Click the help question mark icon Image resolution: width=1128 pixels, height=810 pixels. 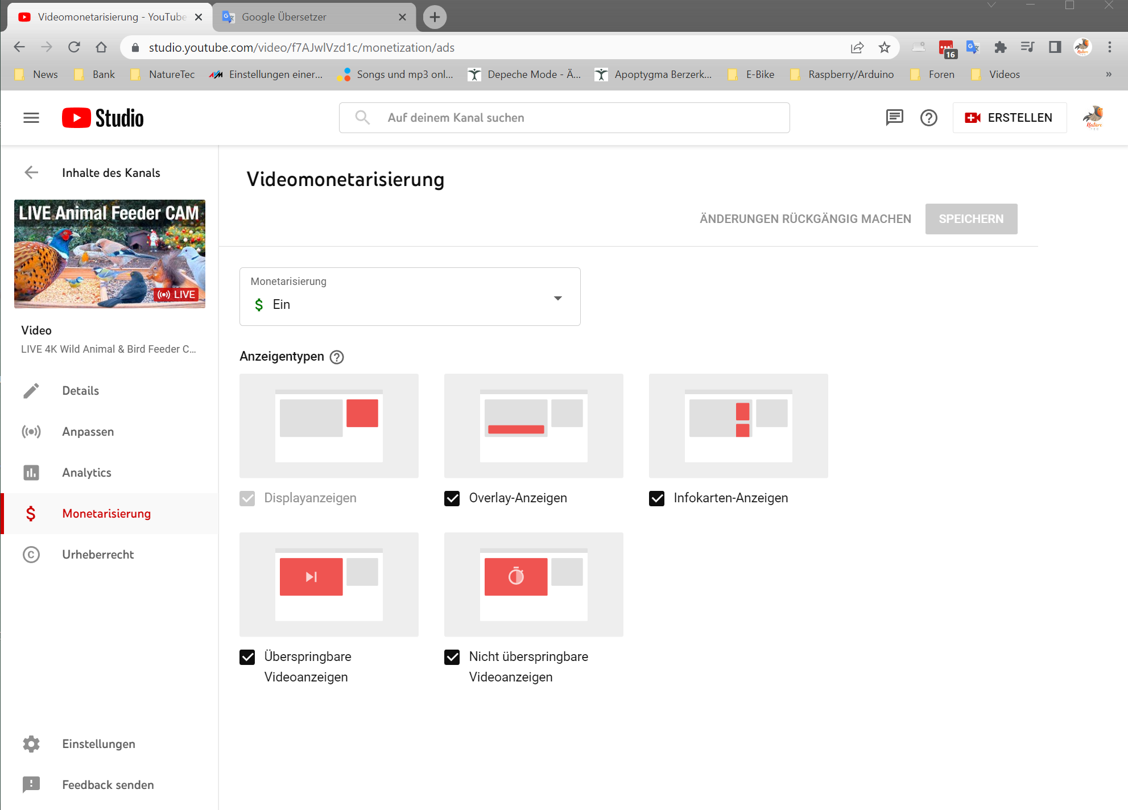(928, 118)
